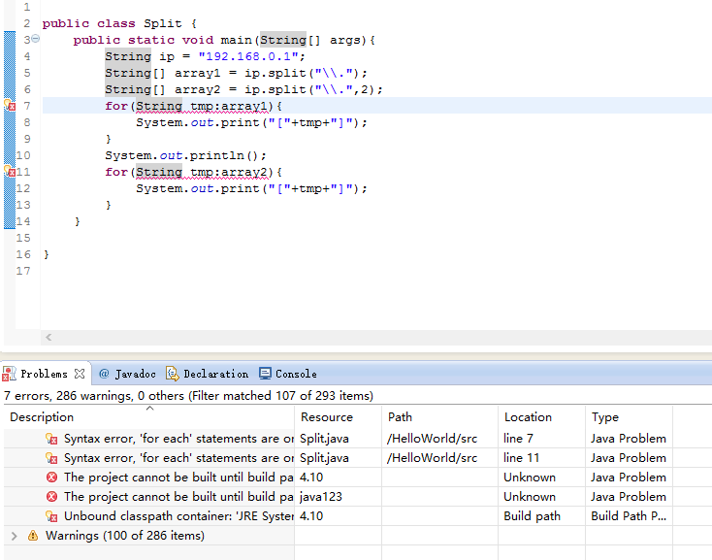Click the Build Path P... type cell

click(x=629, y=516)
